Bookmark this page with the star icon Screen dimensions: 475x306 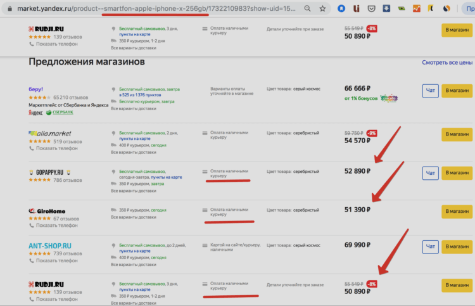tap(322, 8)
